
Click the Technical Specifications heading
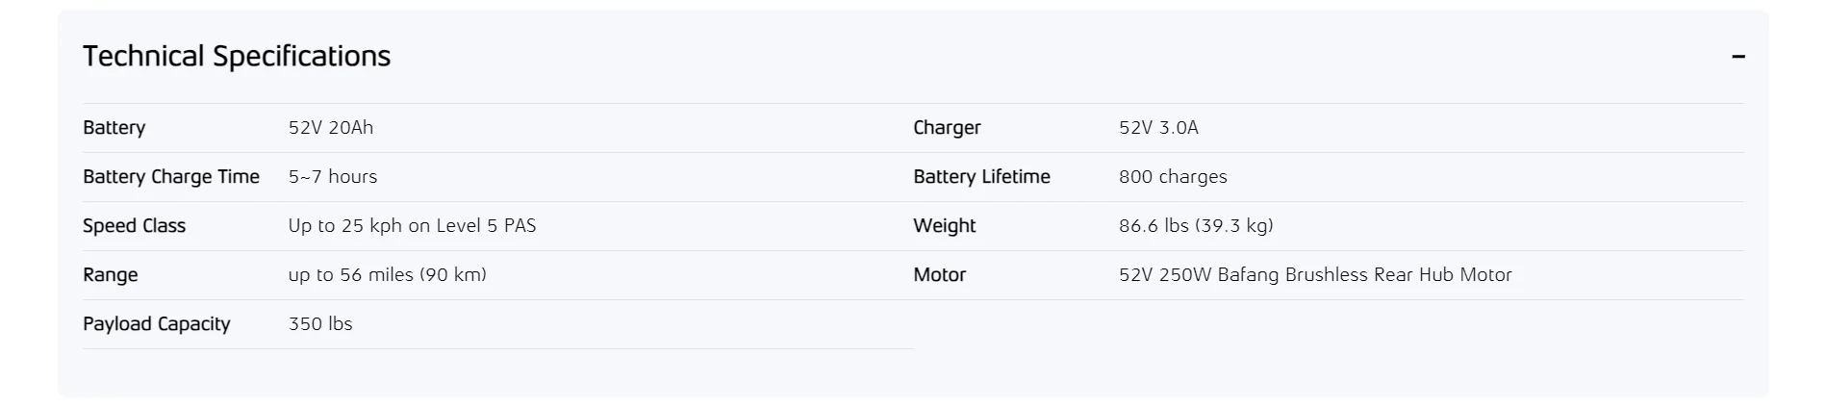[x=237, y=56]
